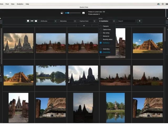Click the small thumbnail size icon
This screenshot has width=168, height=126.
(62, 13)
